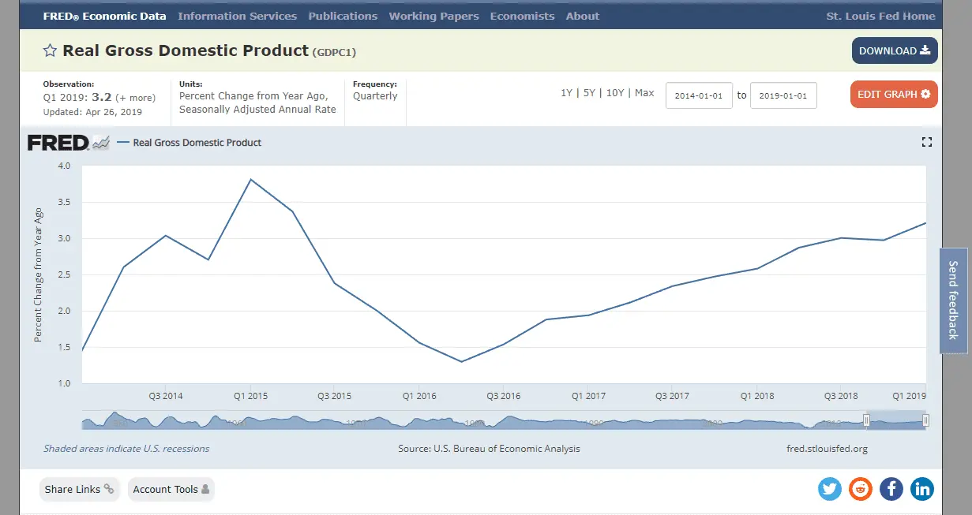
Task: Expand the Share Links options
Action: tap(79, 489)
